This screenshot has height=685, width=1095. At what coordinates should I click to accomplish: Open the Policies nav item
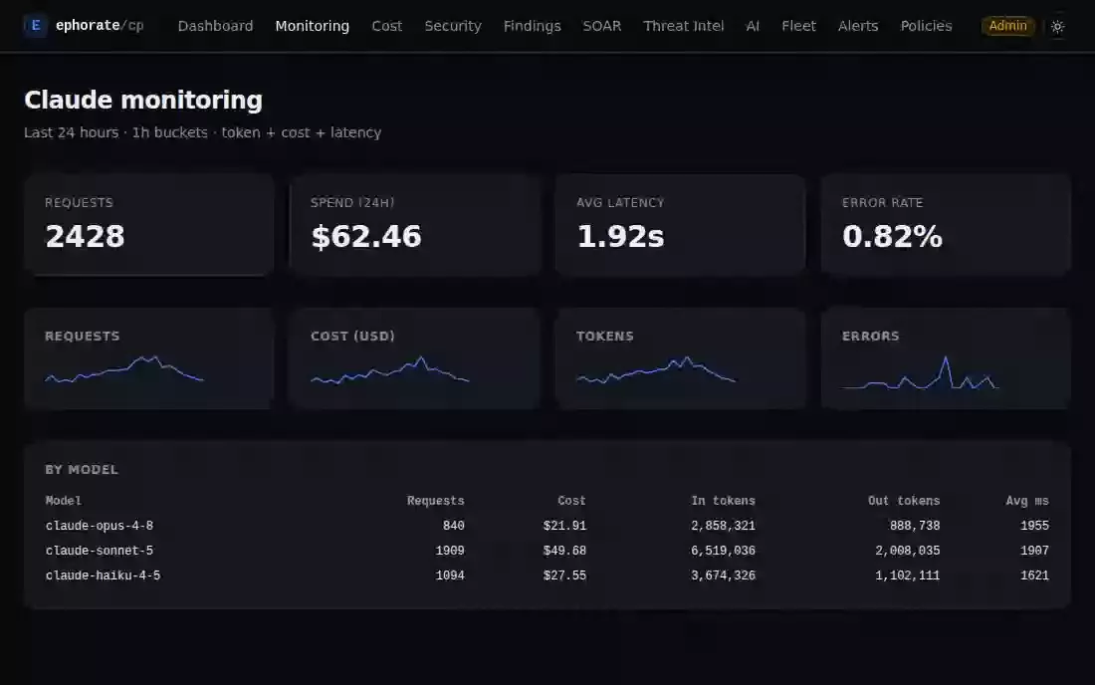click(x=926, y=26)
